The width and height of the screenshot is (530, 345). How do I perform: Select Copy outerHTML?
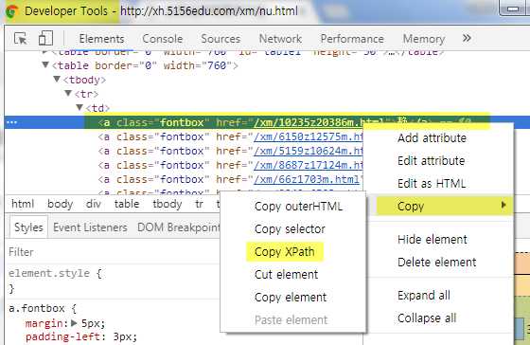(298, 207)
